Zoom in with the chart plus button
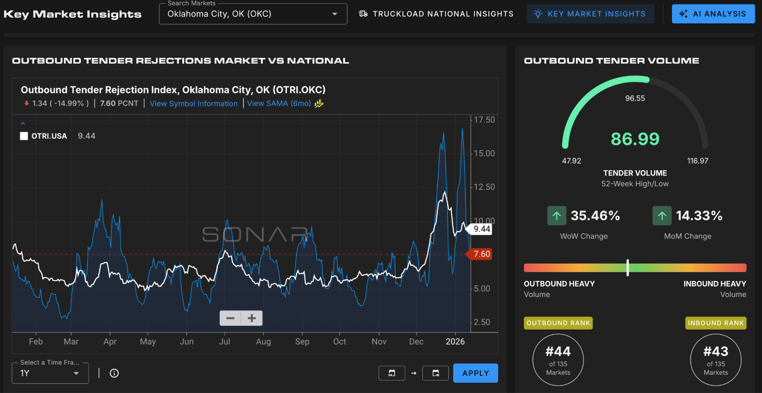 tap(252, 318)
